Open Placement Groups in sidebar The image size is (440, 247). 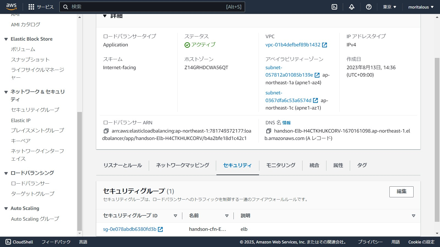(37, 130)
